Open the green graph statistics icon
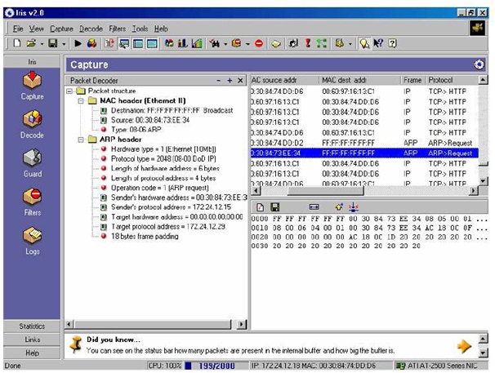Screen dimensions: 495x373 coord(196,43)
